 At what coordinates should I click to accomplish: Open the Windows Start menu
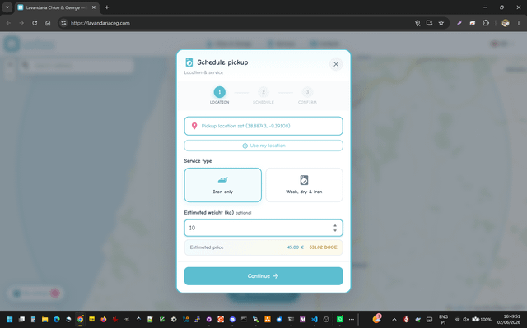pos(9,319)
